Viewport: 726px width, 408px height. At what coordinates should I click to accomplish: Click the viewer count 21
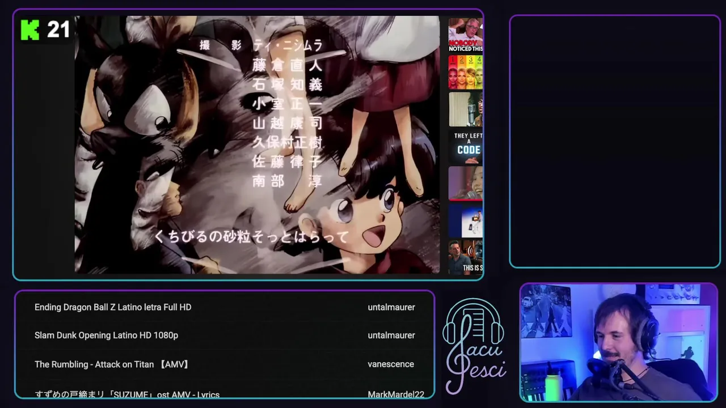[x=58, y=29]
